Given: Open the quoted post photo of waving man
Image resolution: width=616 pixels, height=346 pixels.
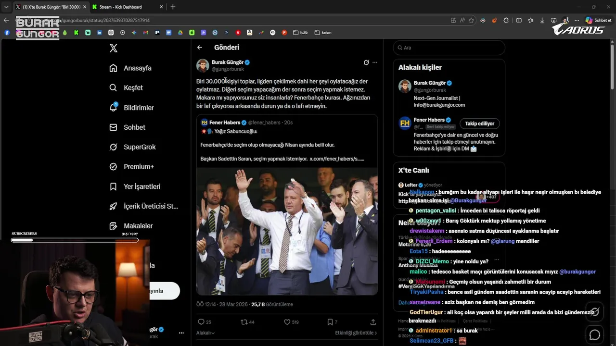Looking at the screenshot, I should click(287, 231).
